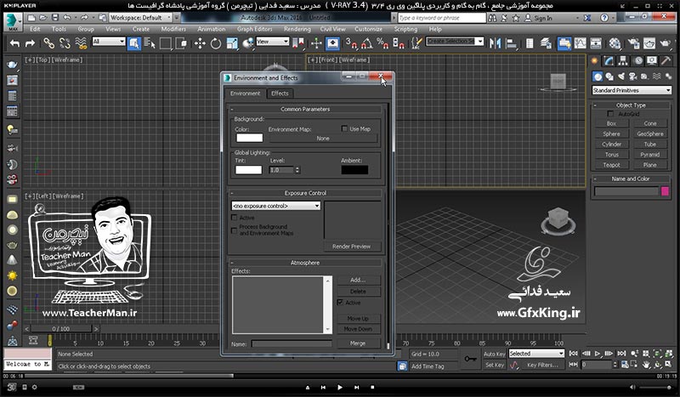The height and width of the screenshot is (397, 680).
Task: Select the Select and Scale tool
Action: click(x=232, y=43)
